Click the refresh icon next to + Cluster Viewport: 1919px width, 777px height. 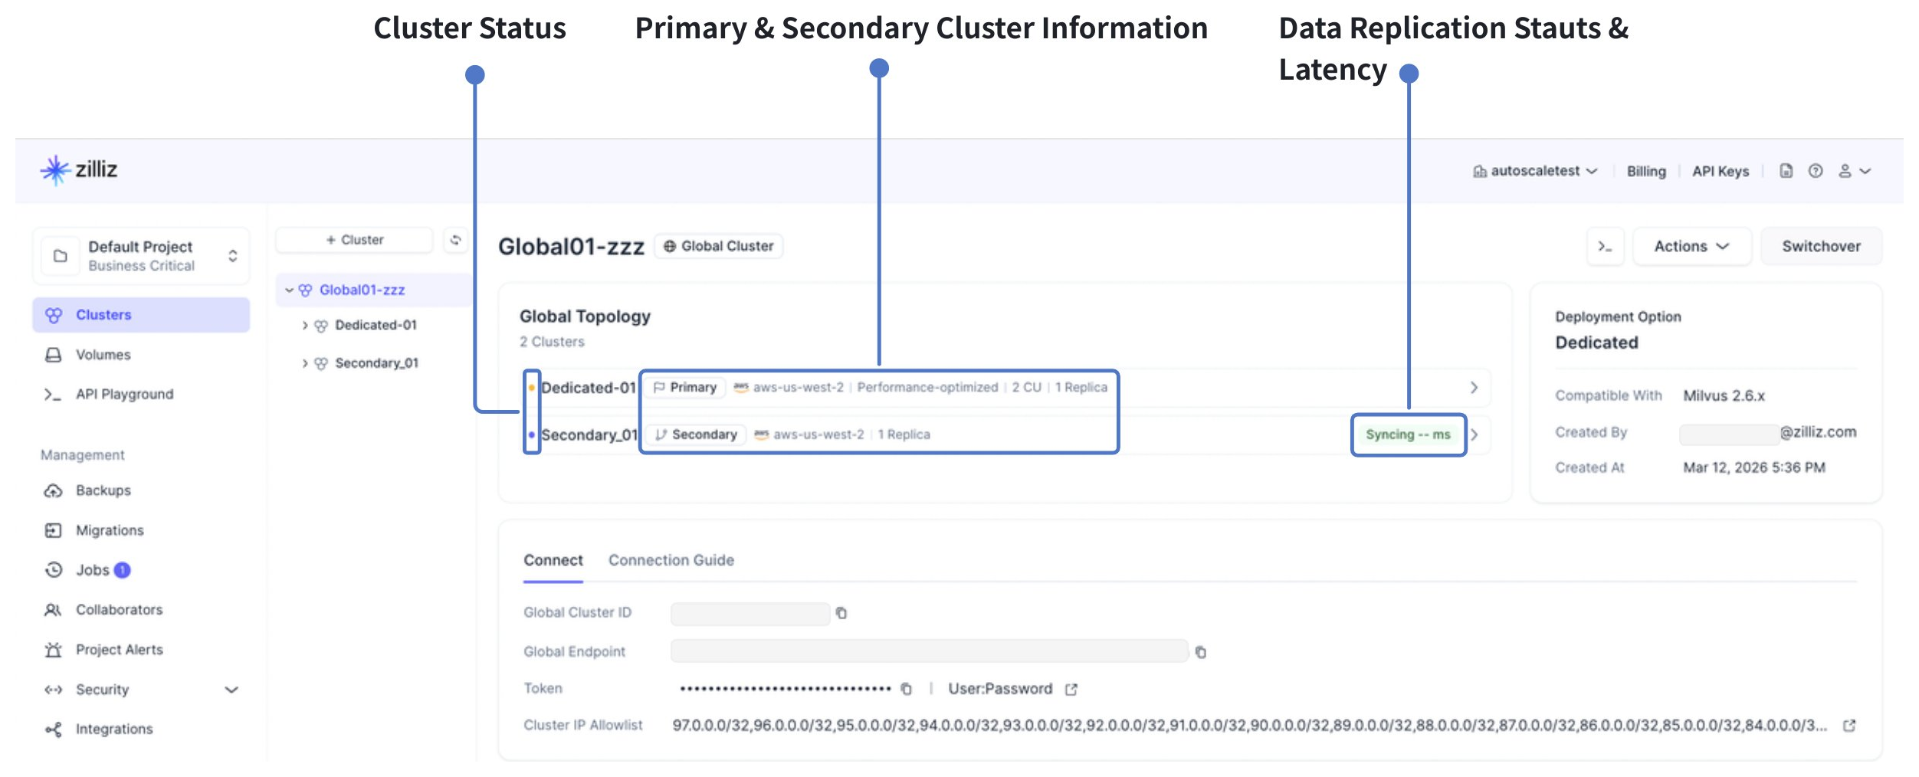point(455,240)
